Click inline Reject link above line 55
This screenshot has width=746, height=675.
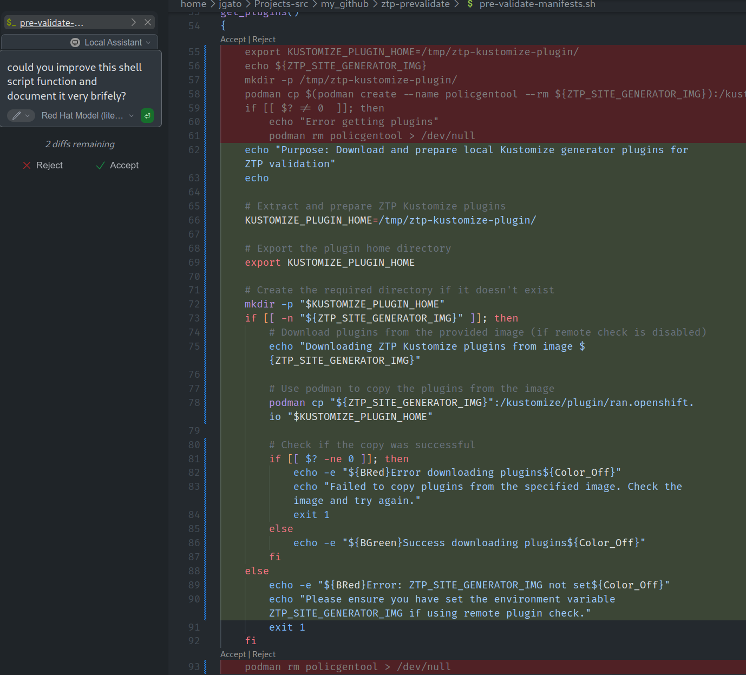click(x=264, y=40)
